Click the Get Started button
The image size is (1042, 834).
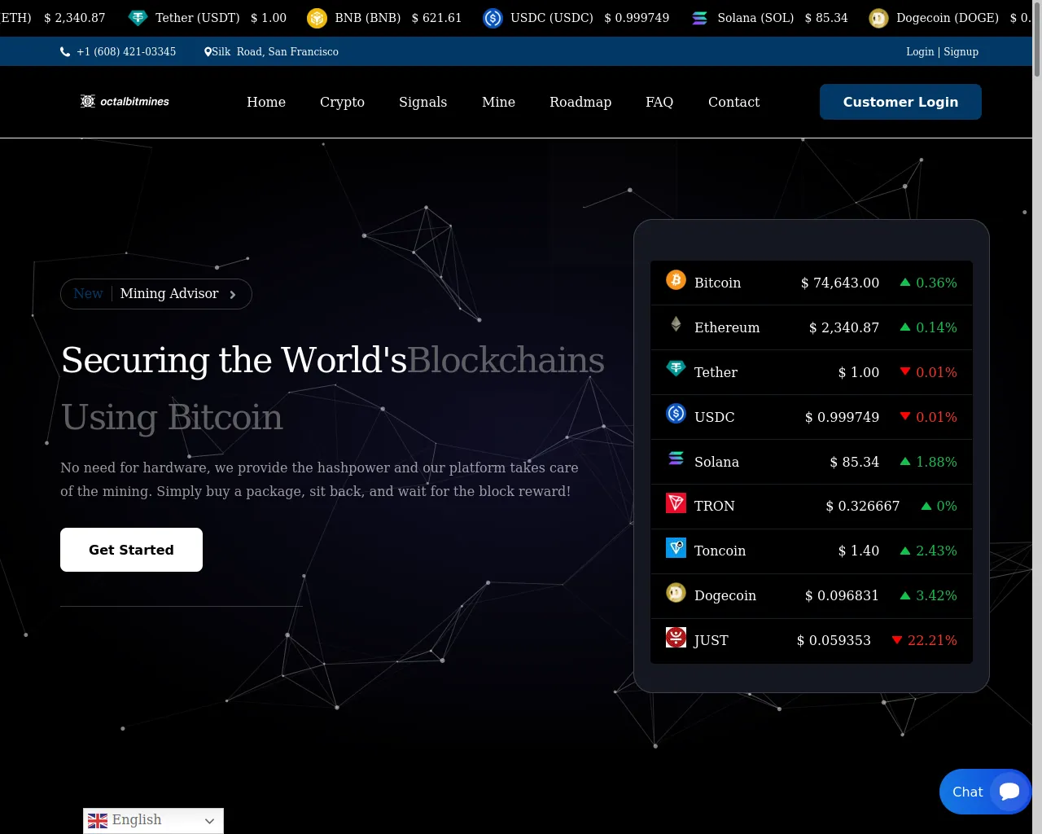tap(131, 550)
